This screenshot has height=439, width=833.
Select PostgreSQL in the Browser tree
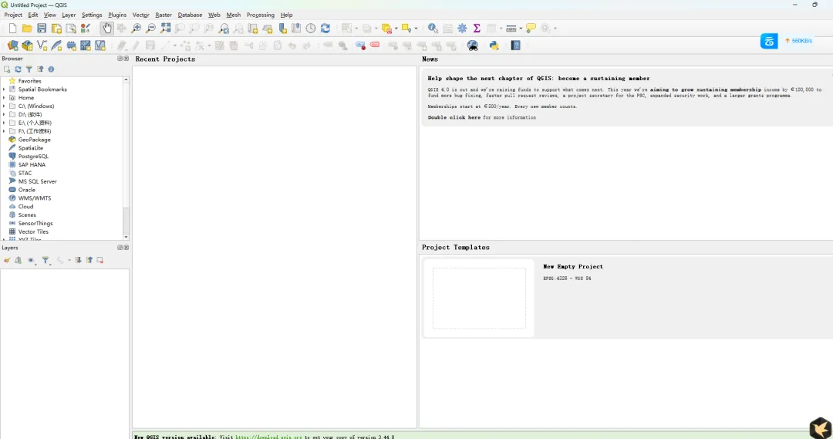pos(33,157)
